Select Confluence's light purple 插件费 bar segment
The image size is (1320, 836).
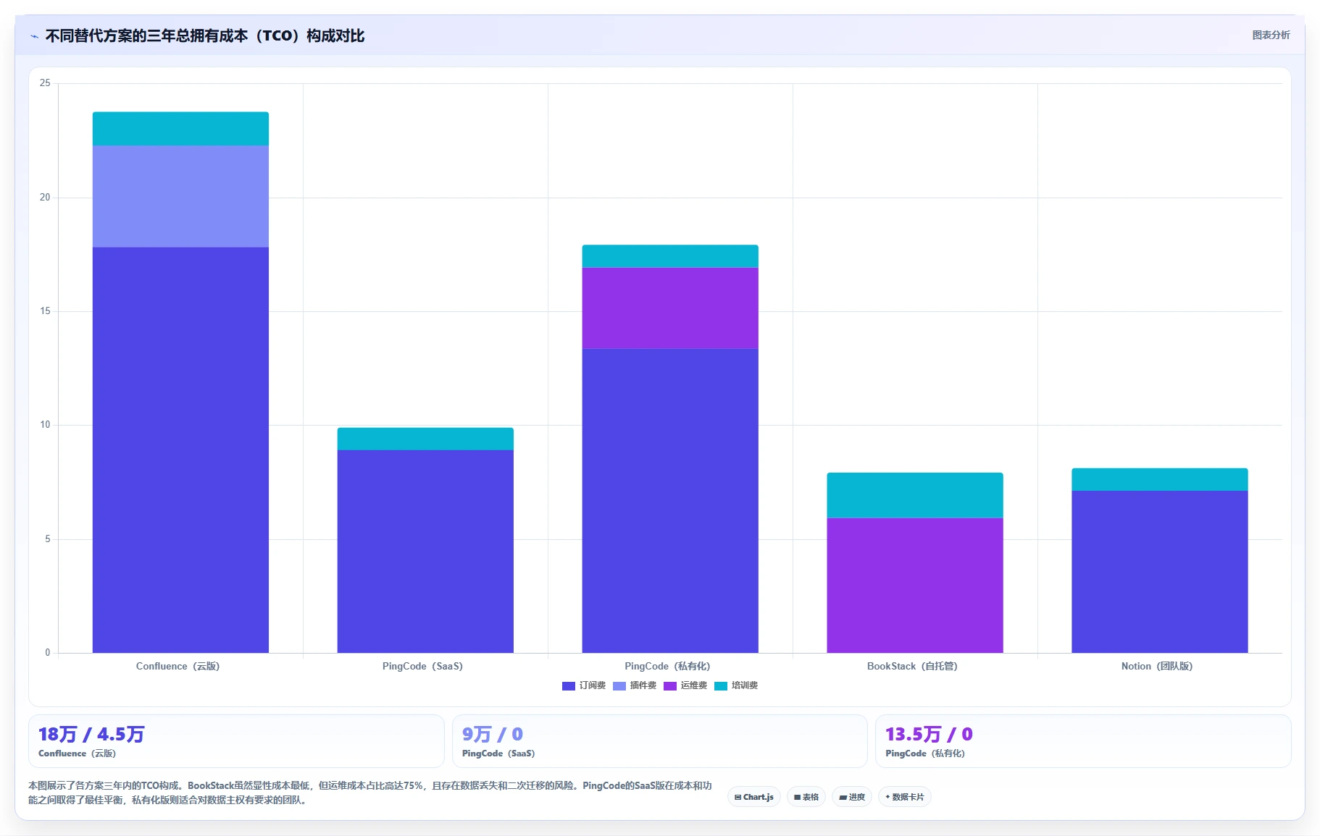tap(180, 196)
